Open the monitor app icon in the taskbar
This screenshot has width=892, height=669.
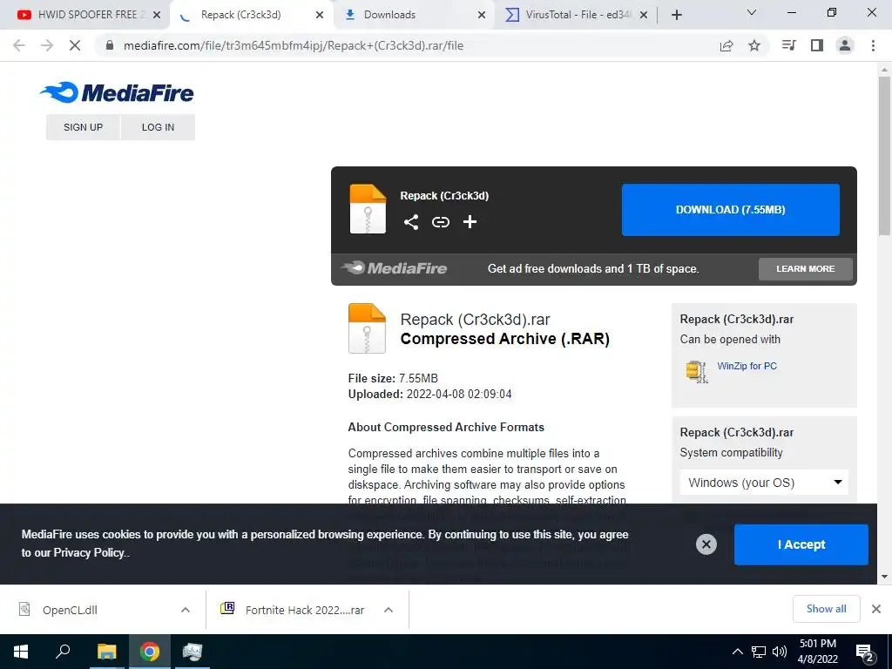(193, 652)
